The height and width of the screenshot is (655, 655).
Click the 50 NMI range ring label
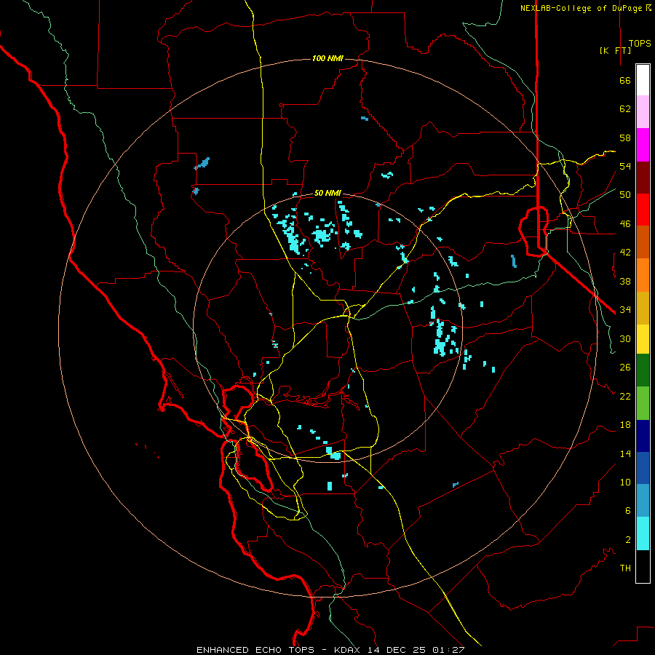[328, 193]
